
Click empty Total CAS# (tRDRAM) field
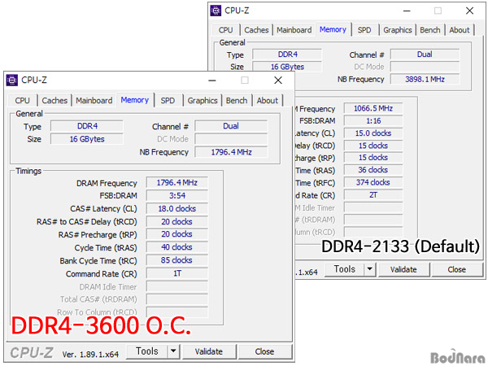(176, 299)
